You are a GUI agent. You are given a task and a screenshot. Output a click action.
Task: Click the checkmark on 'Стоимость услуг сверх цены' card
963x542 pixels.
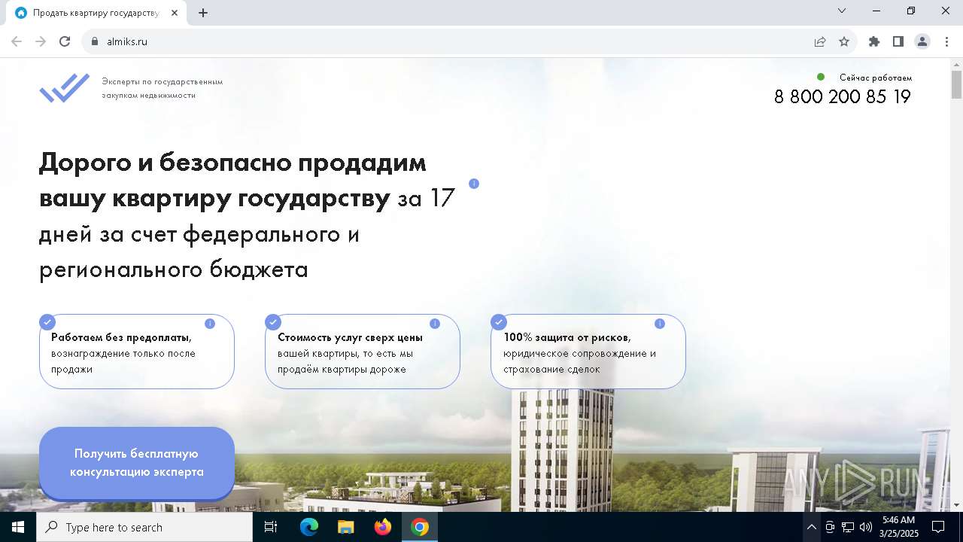coord(273,322)
